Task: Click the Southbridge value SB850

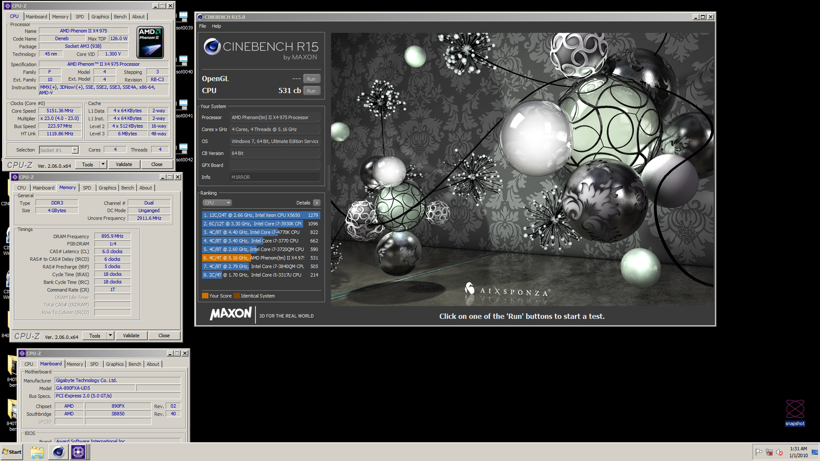Action: [118, 414]
